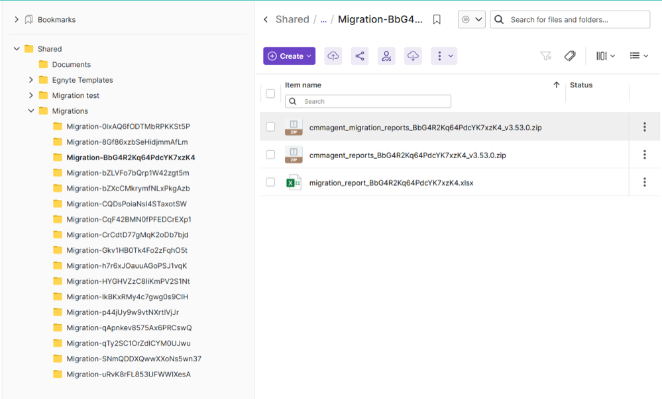Select the cmmagent_migration_reports zip file checkbox
662x399 pixels.
pos(270,126)
